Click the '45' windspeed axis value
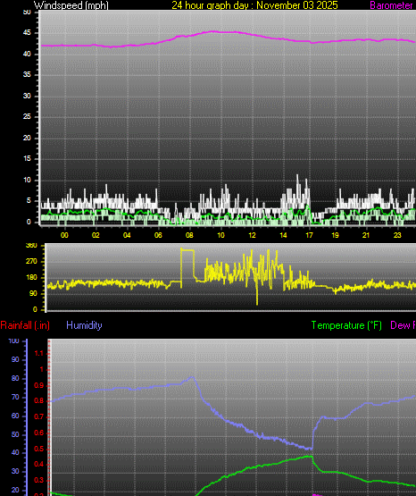 pos(27,33)
